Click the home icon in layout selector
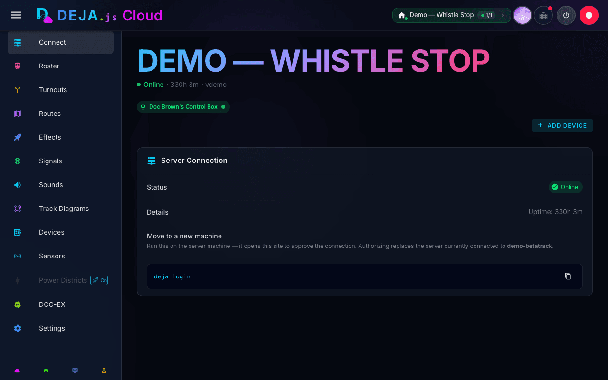 (402, 15)
